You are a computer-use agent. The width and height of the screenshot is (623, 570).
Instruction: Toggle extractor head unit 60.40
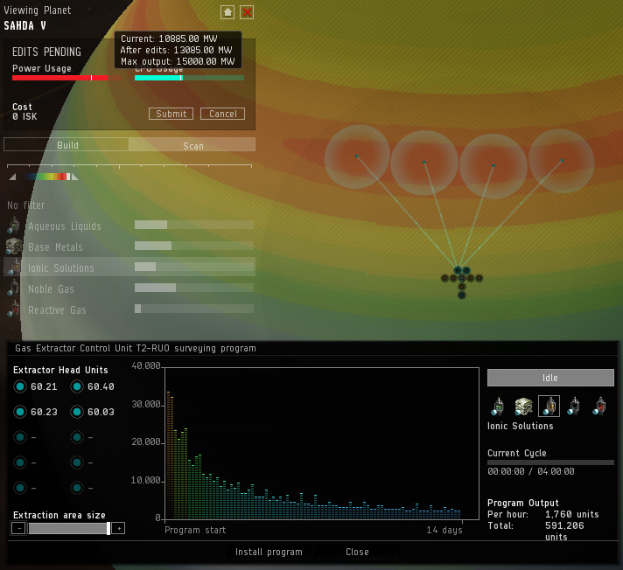(77, 386)
